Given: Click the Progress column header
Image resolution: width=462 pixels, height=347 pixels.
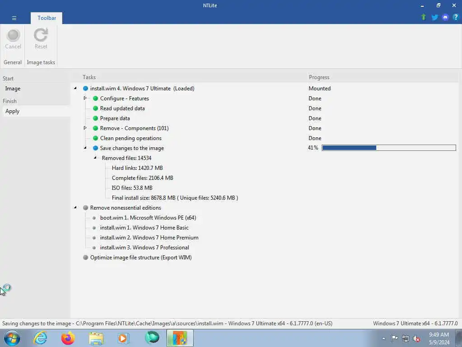Looking at the screenshot, I should tap(319, 77).
